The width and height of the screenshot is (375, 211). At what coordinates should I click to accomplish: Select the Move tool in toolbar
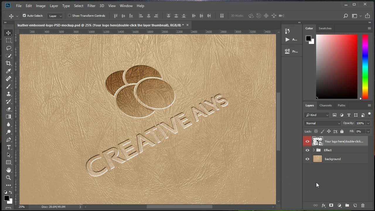point(8,33)
